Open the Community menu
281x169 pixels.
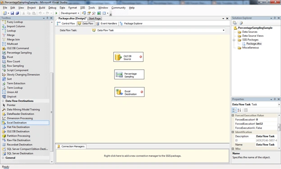(x=119, y=8)
